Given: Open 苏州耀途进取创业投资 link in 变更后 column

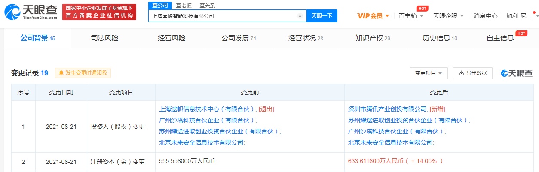Looking at the screenshot, I should [x=408, y=120].
